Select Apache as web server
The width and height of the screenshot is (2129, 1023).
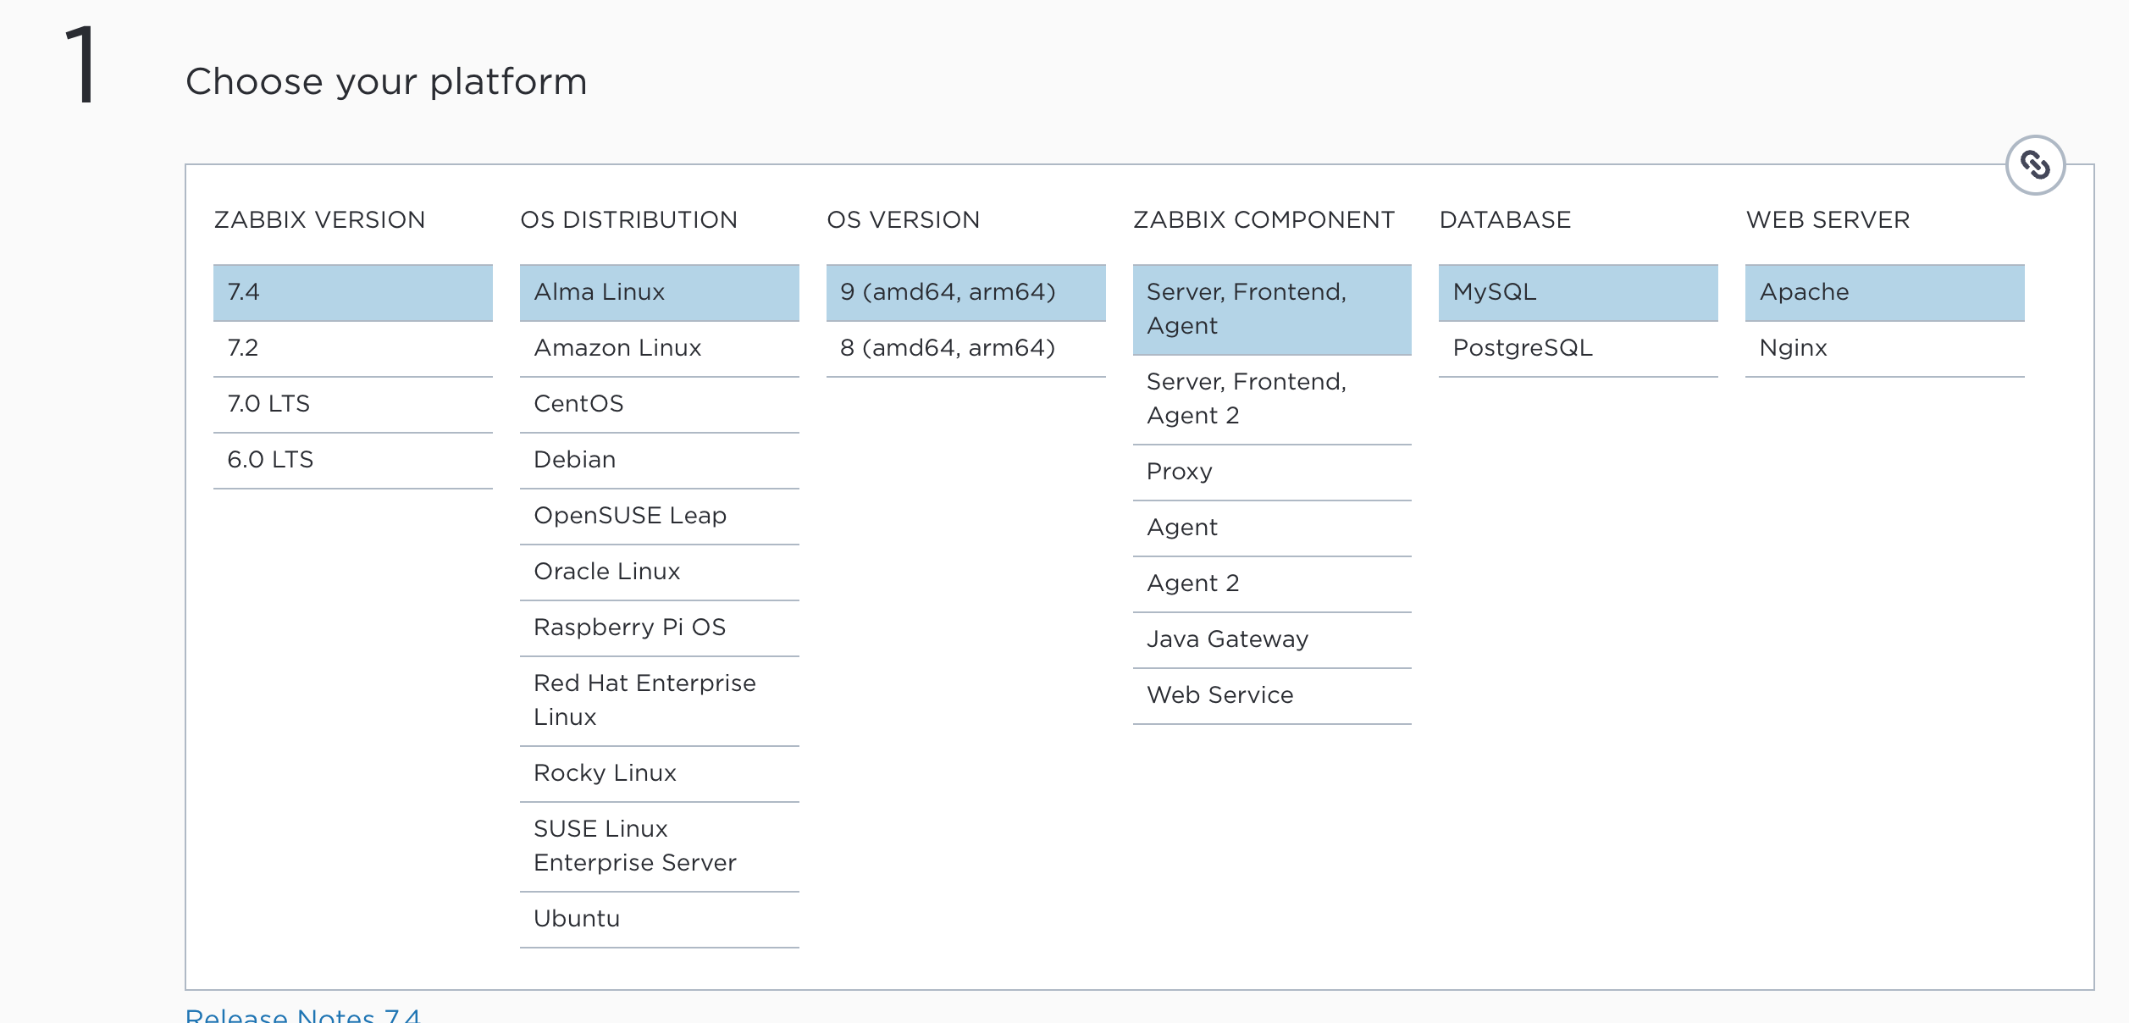(x=1885, y=292)
